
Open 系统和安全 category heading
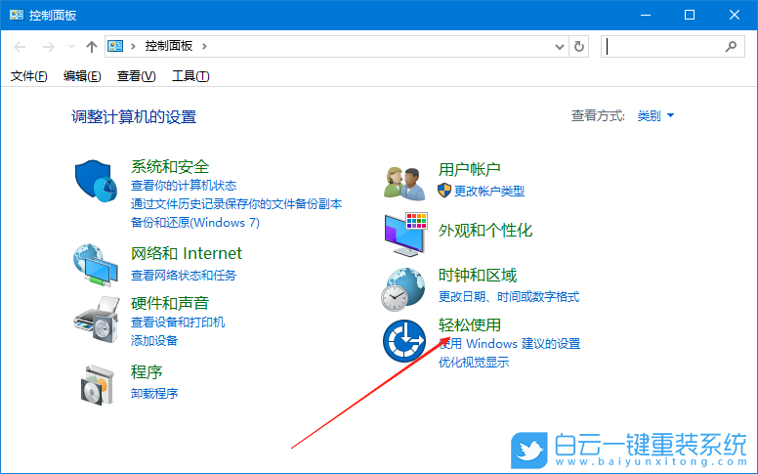pos(170,166)
